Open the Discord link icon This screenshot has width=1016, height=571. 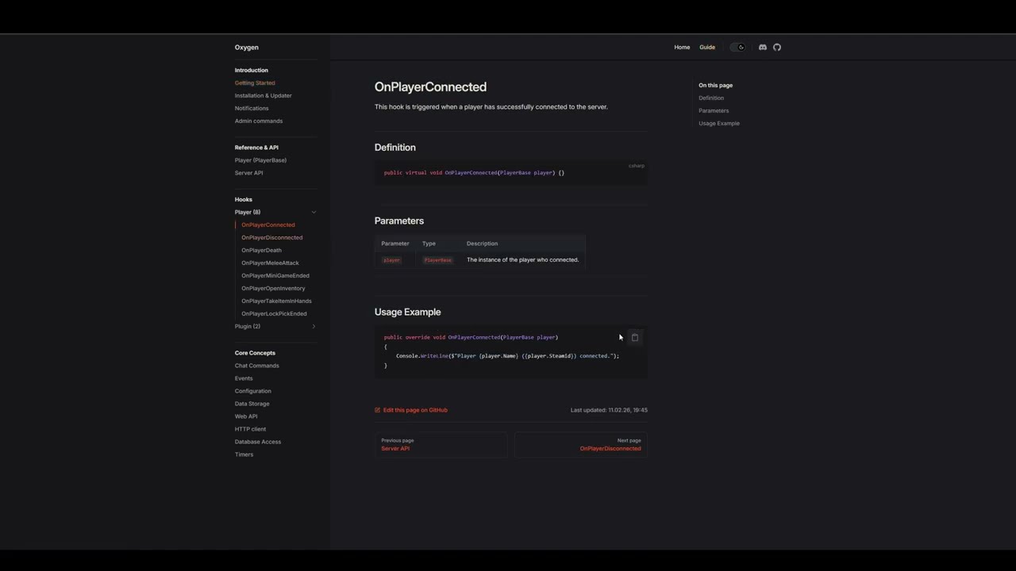[763, 48]
